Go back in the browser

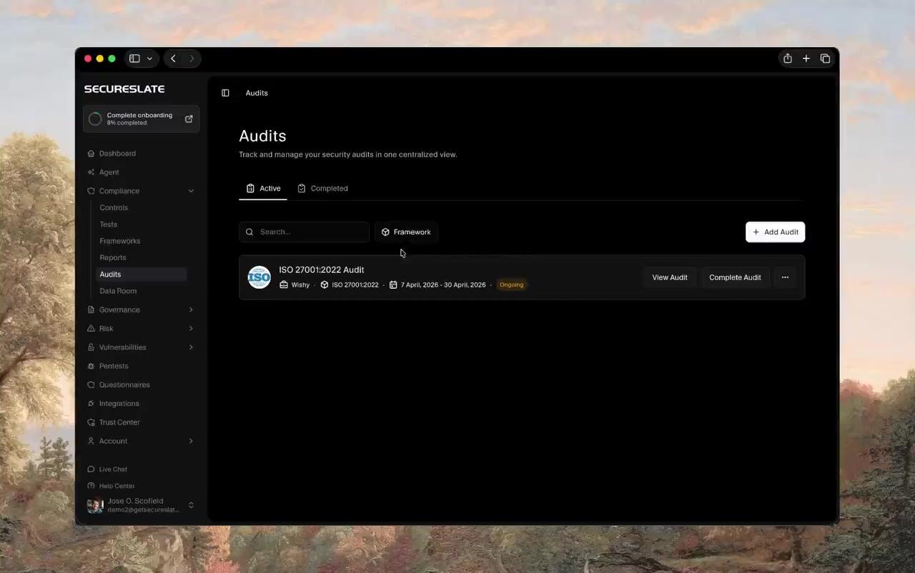pyautogui.click(x=173, y=59)
